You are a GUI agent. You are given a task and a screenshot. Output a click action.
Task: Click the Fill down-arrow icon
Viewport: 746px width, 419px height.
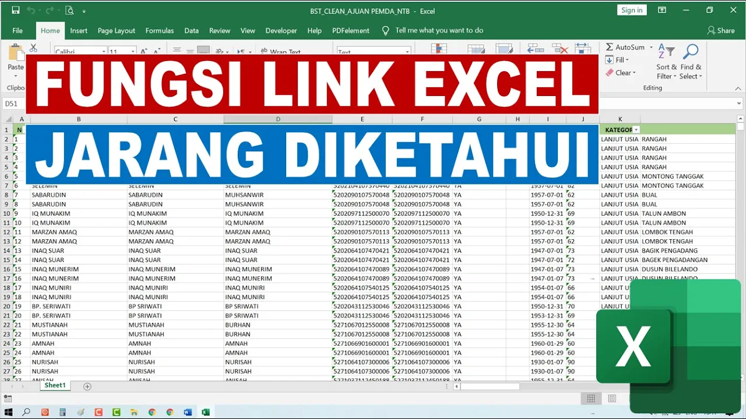point(609,60)
